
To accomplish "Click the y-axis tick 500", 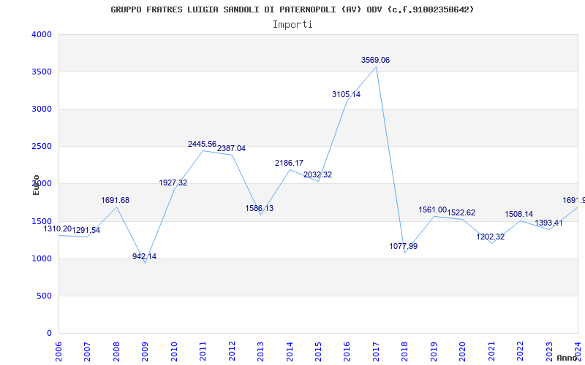I will (45, 296).
